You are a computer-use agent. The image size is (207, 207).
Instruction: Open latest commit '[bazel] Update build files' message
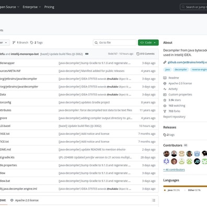(61, 54)
